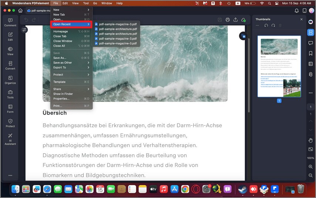Open Google Chrome from the Dock
The width and height of the screenshot is (316, 198).
pyautogui.click(x=185, y=189)
